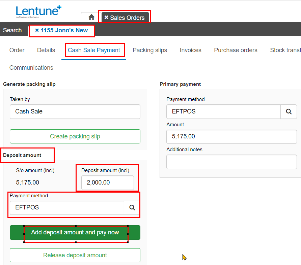Click Add deposit amount and pay now
301x265 pixels.
click(75, 232)
